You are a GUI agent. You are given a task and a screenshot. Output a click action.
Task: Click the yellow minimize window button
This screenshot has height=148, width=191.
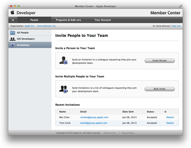(x=15, y=6)
